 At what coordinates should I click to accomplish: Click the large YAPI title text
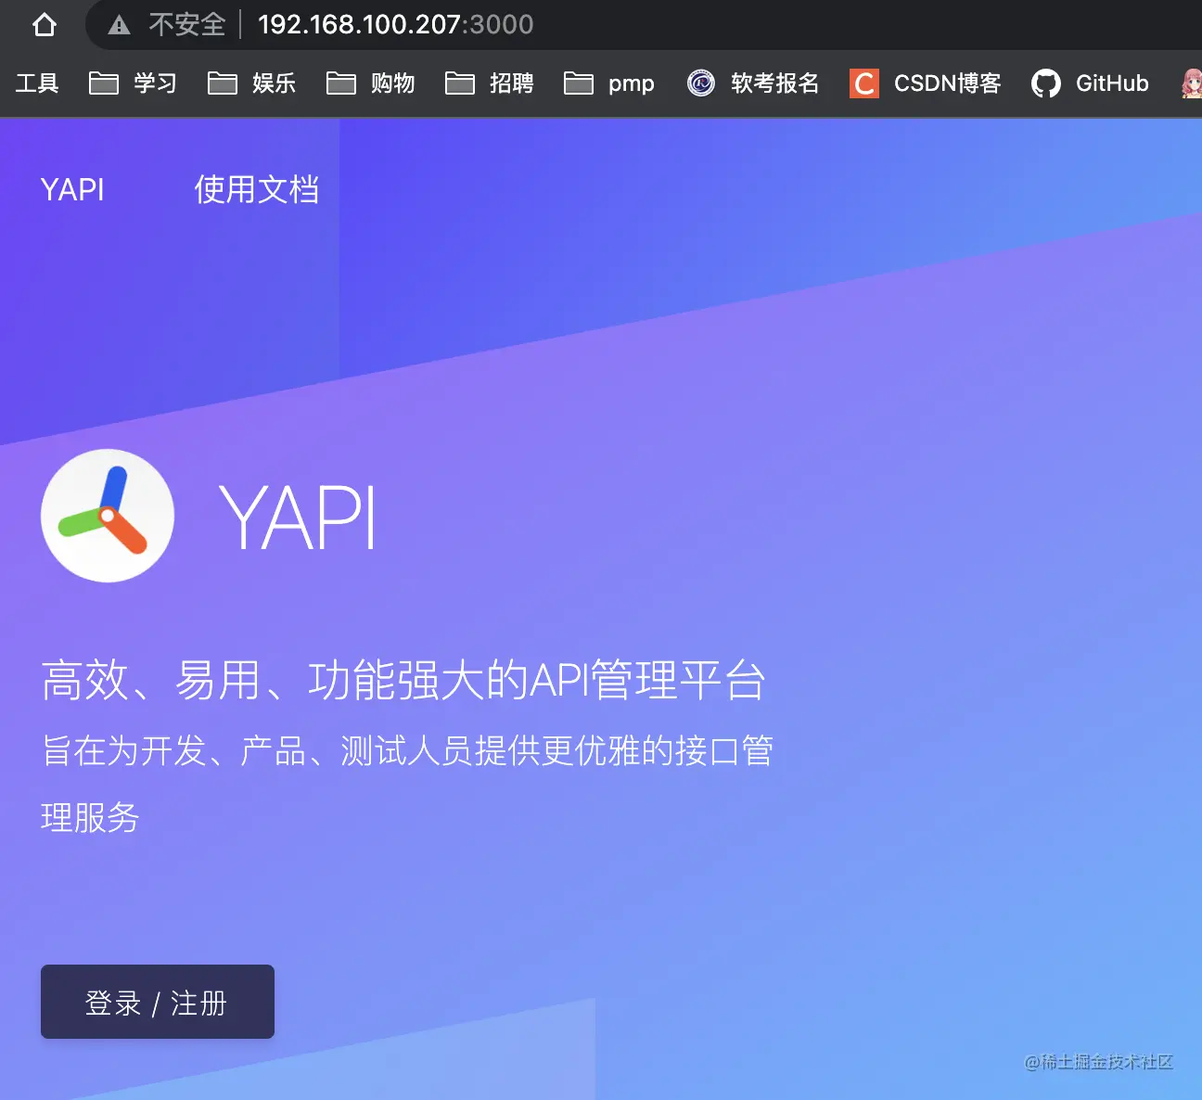pos(298,517)
